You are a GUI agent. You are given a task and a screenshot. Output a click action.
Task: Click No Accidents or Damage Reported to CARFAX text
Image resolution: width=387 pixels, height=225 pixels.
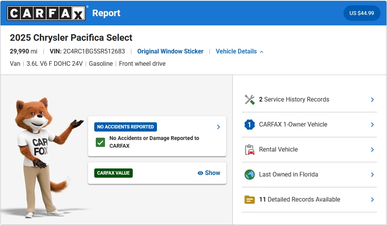pos(154,142)
